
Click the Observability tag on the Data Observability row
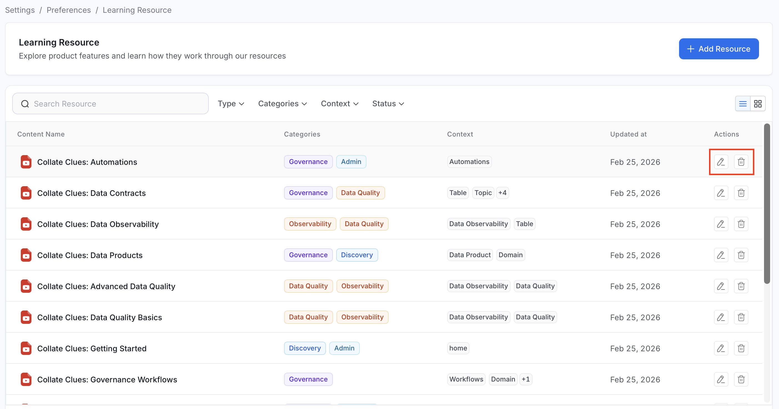pyautogui.click(x=310, y=224)
